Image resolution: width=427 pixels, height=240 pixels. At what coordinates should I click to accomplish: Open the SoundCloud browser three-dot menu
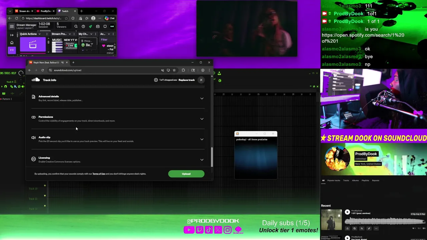(209, 70)
